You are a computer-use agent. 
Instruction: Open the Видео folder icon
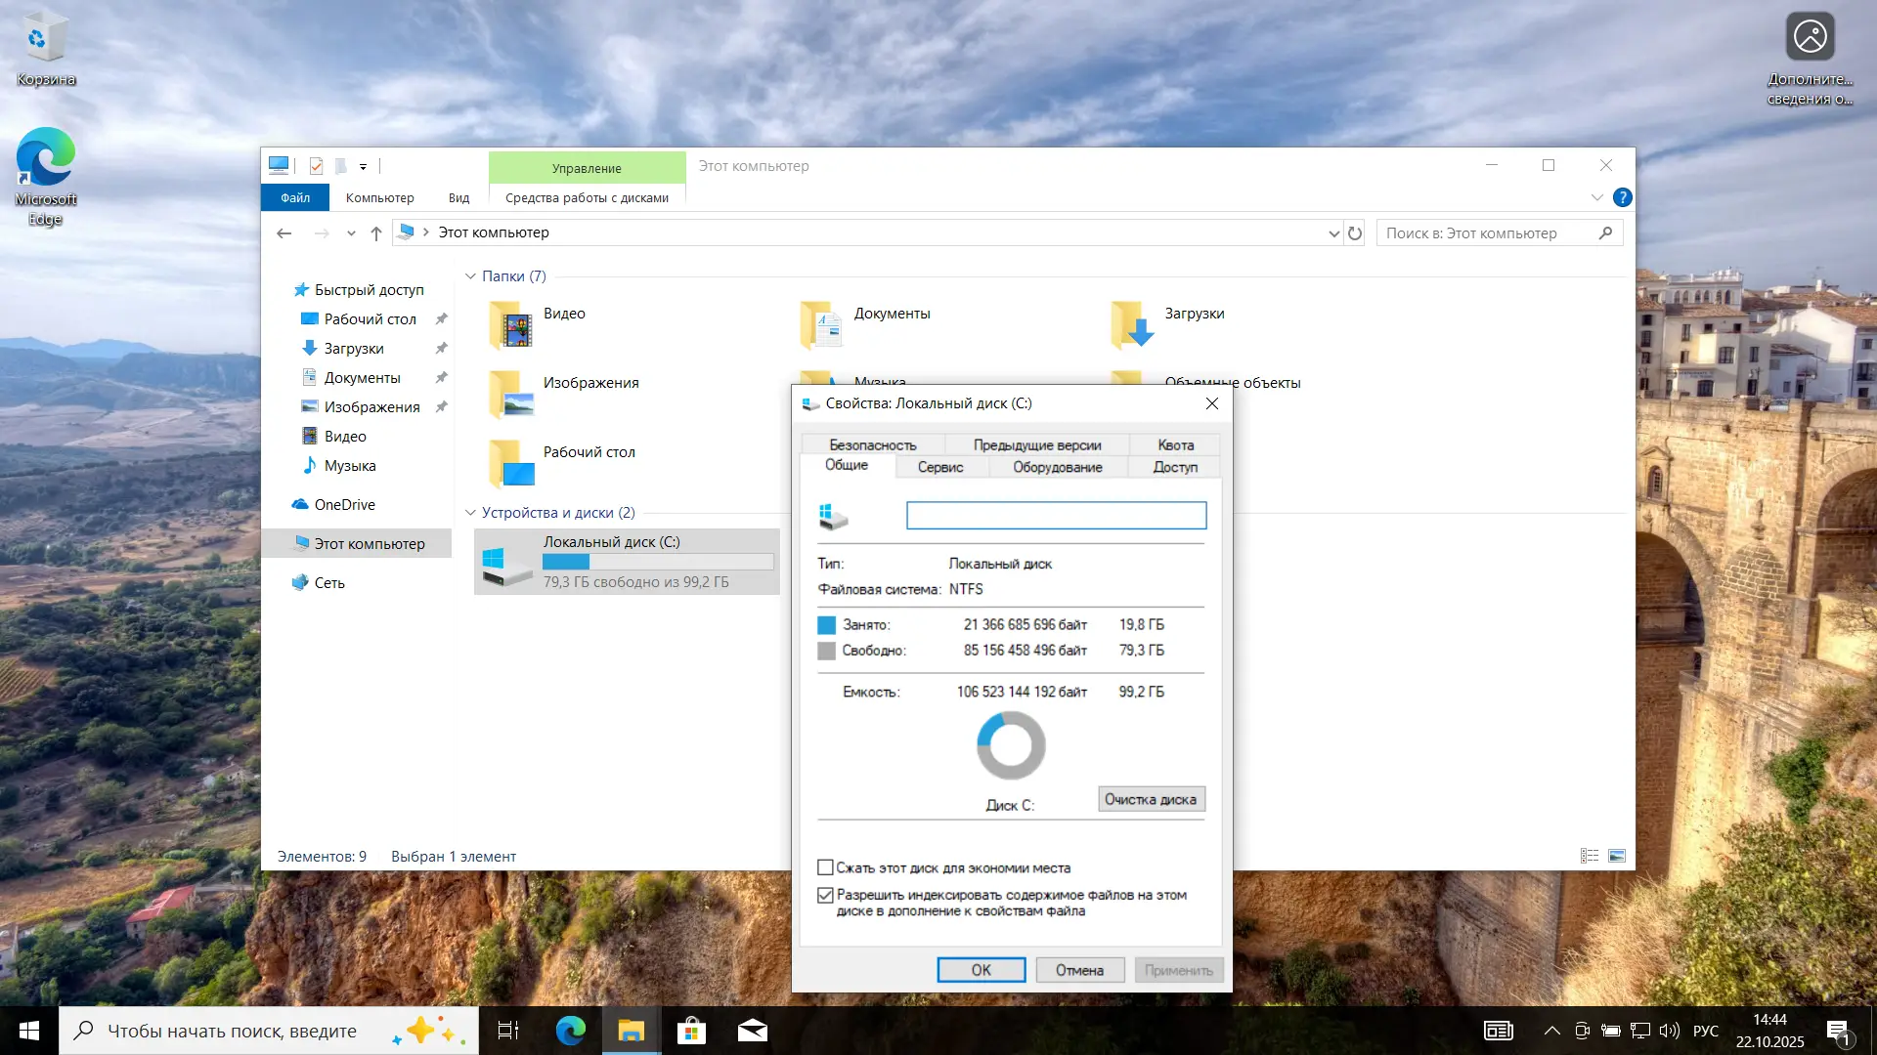pyautogui.click(x=510, y=325)
